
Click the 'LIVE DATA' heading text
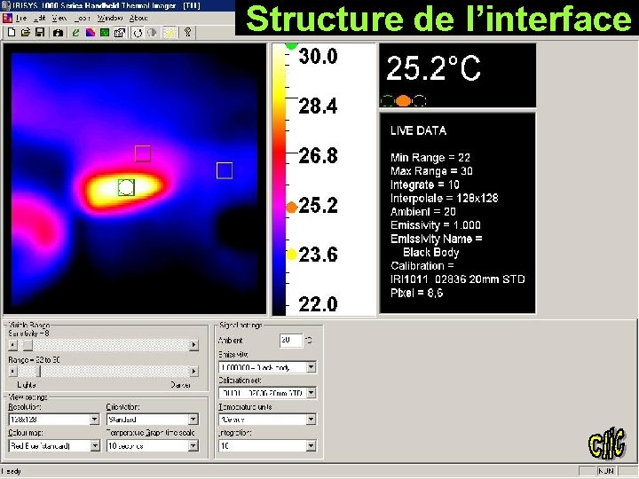tap(418, 130)
